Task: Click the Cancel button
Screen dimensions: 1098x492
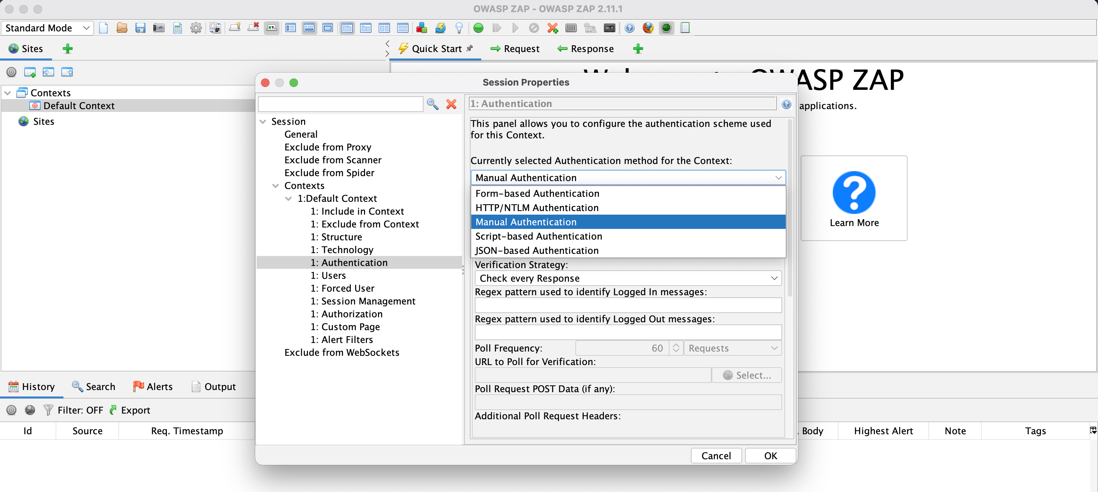Action: tap(716, 456)
